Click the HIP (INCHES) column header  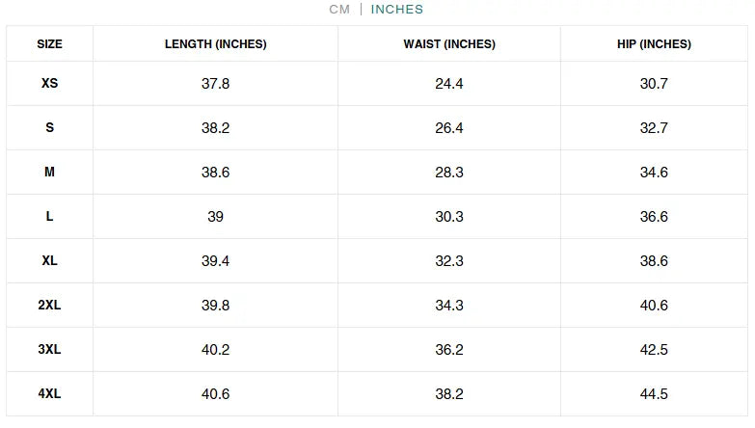pos(654,44)
